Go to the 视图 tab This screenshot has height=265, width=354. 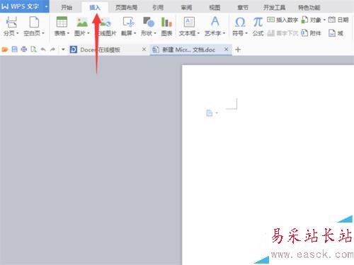[x=215, y=8]
